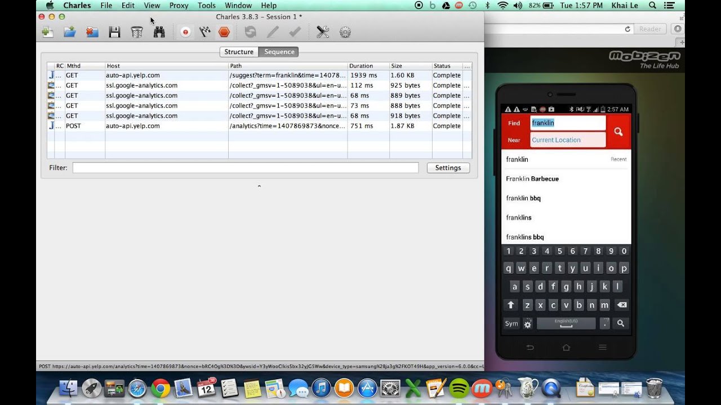
Task: Launch Google Chrome from the Dock
Action: [161, 388]
